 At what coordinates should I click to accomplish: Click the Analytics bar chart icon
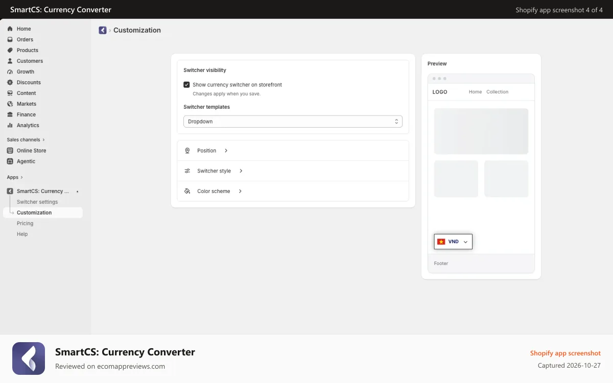[10, 125]
